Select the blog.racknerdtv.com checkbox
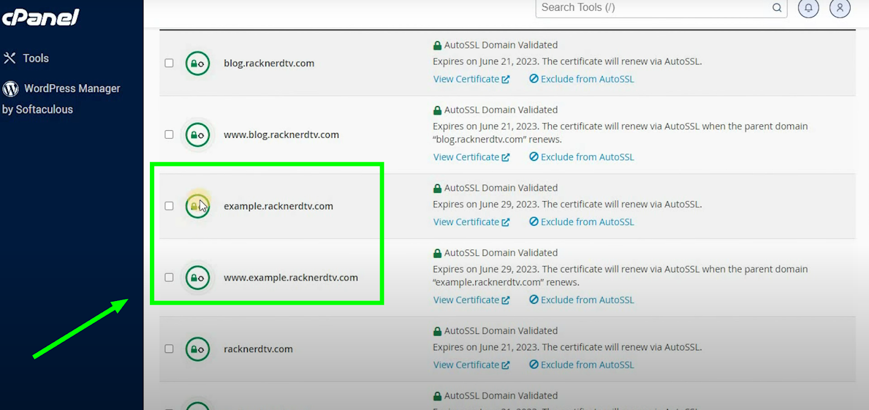The image size is (869, 410). tap(169, 63)
